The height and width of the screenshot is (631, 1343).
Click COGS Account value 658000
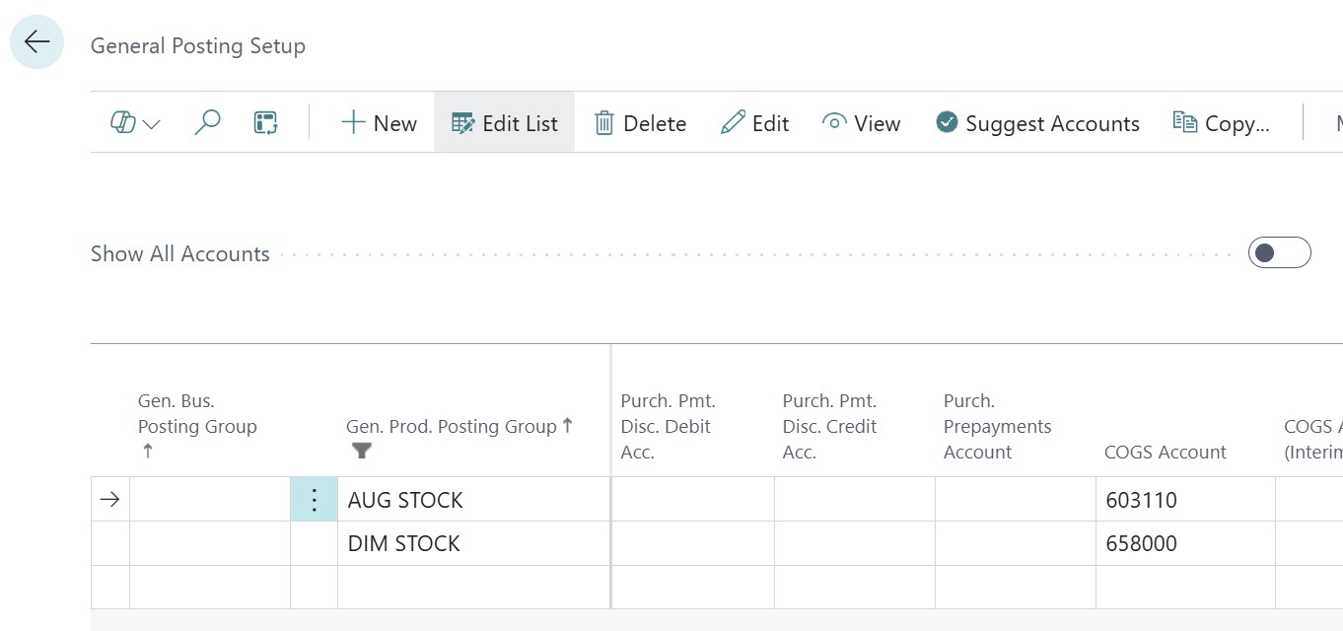point(1141,543)
